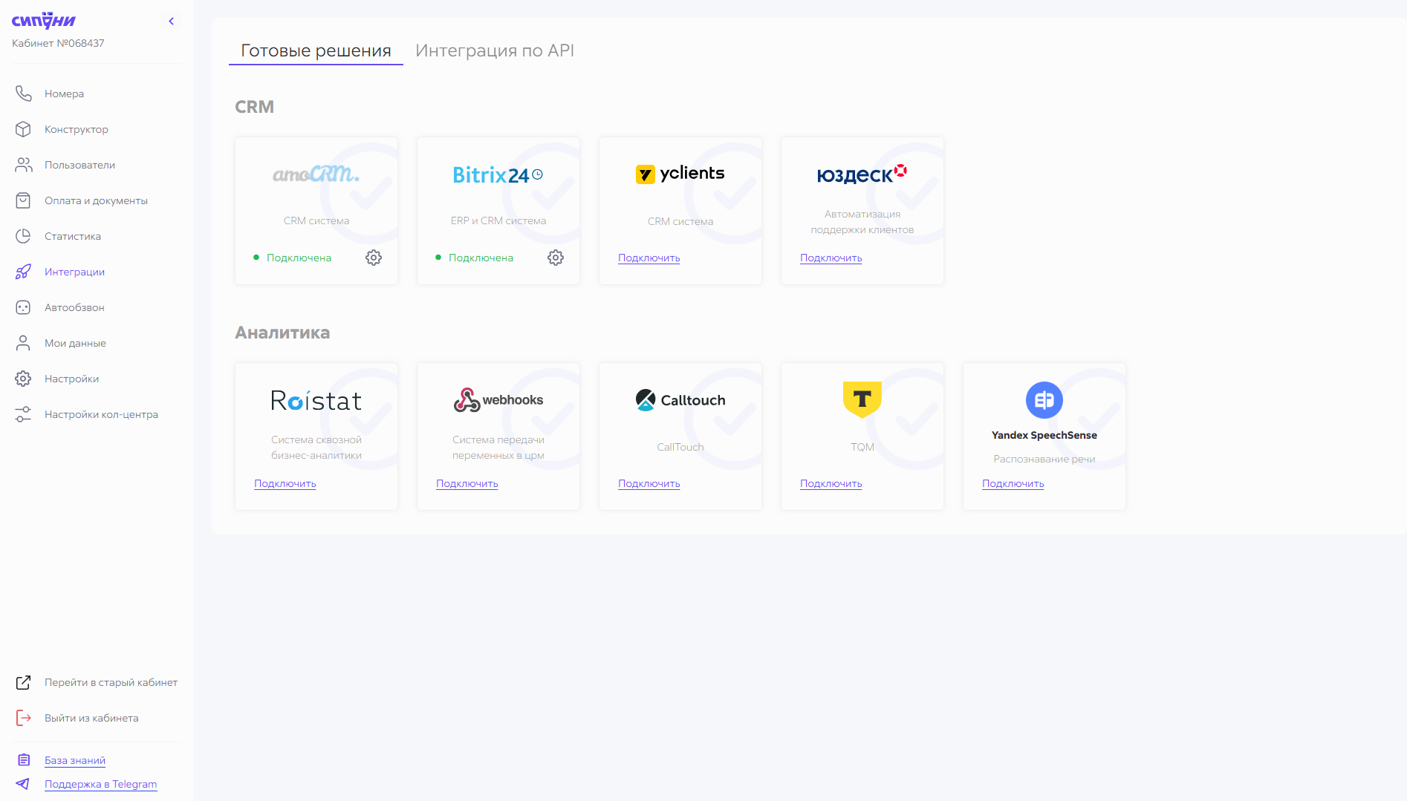
Task: Collapse the sidebar with the chevron arrow
Action: 171,21
